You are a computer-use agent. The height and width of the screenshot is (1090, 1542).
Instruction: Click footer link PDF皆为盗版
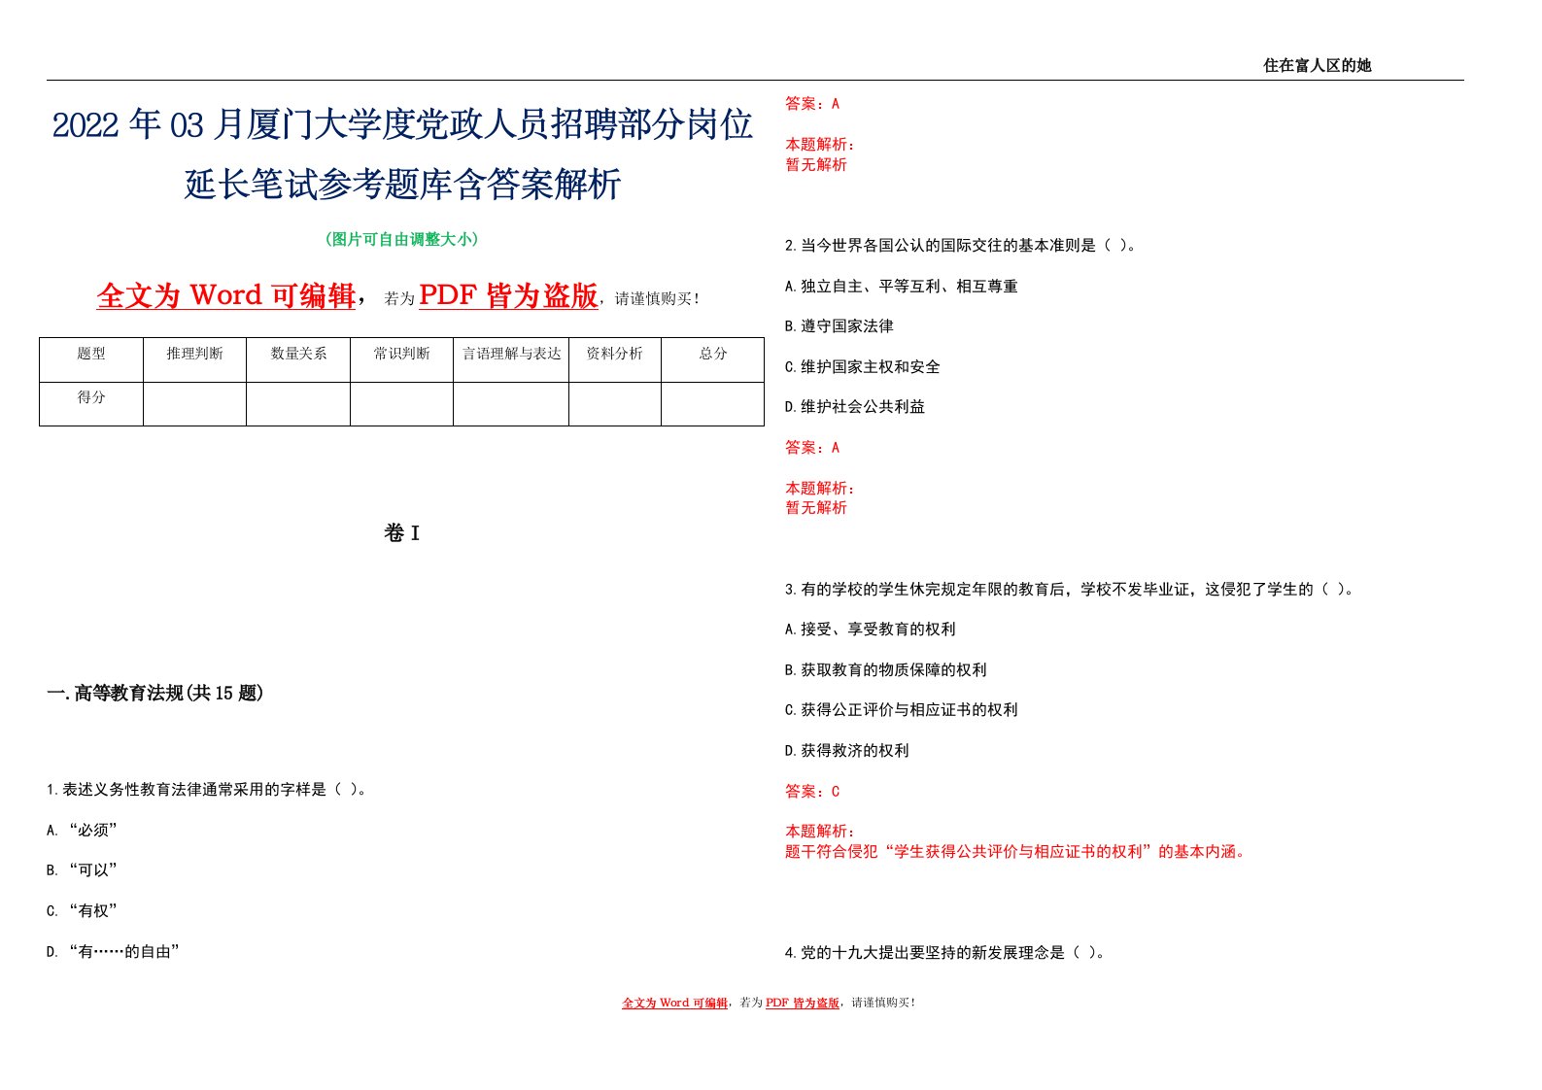(x=803, y=1003)
